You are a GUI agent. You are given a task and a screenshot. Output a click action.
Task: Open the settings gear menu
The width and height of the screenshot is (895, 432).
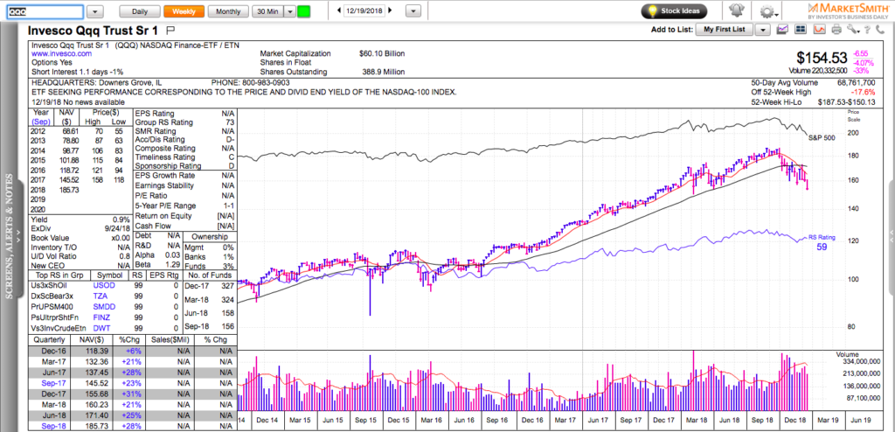[767, 11]
